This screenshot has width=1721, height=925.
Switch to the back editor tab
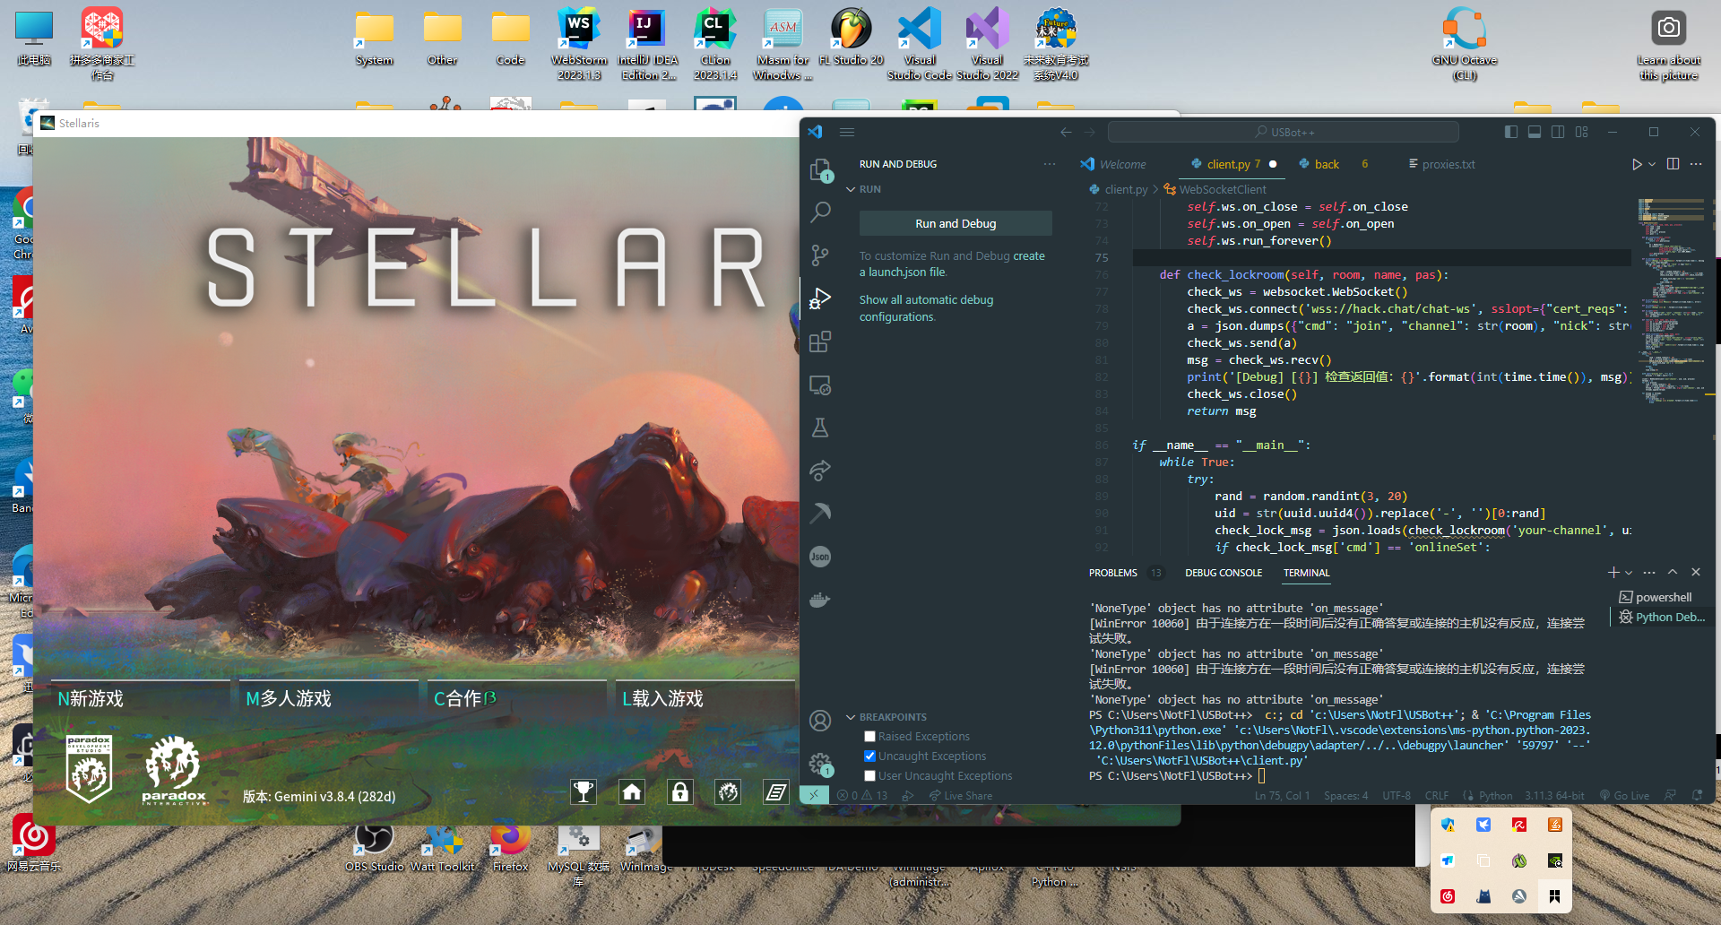1327,164
